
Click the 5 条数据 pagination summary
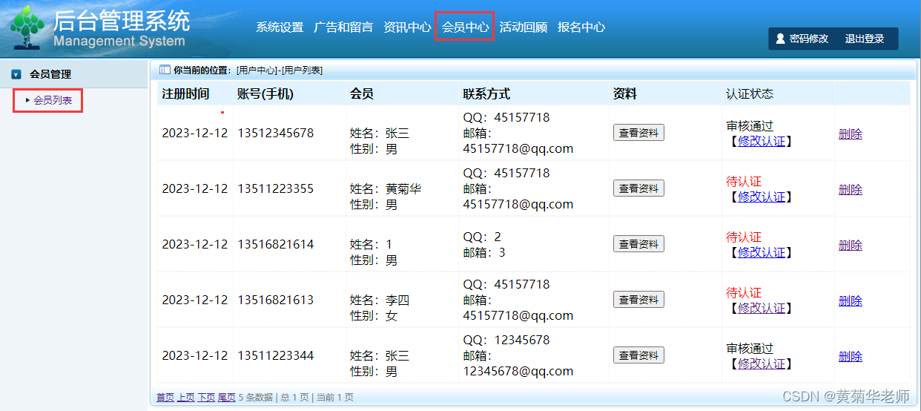click(255, 398)
